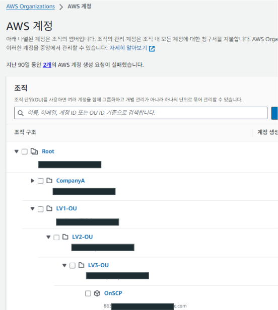This screenshot has height=310, width=278.
Task: Click the LV1-OU folder icon
Action: pyautogui.click(x=49, y=208)
